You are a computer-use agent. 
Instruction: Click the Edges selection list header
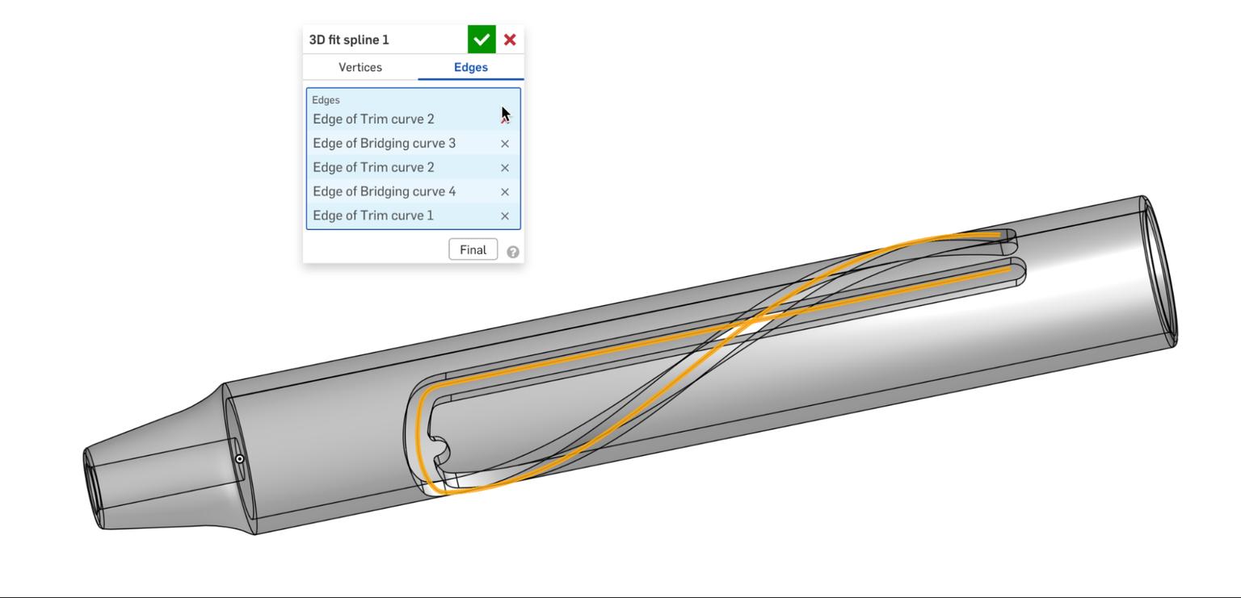326,99
